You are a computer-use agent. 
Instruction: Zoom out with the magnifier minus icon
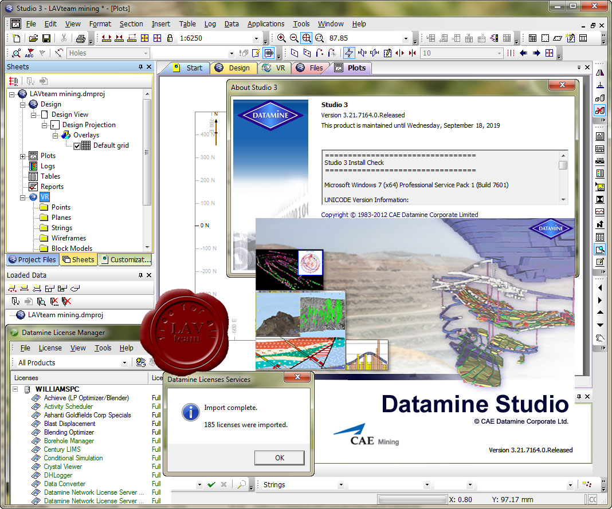294,38
